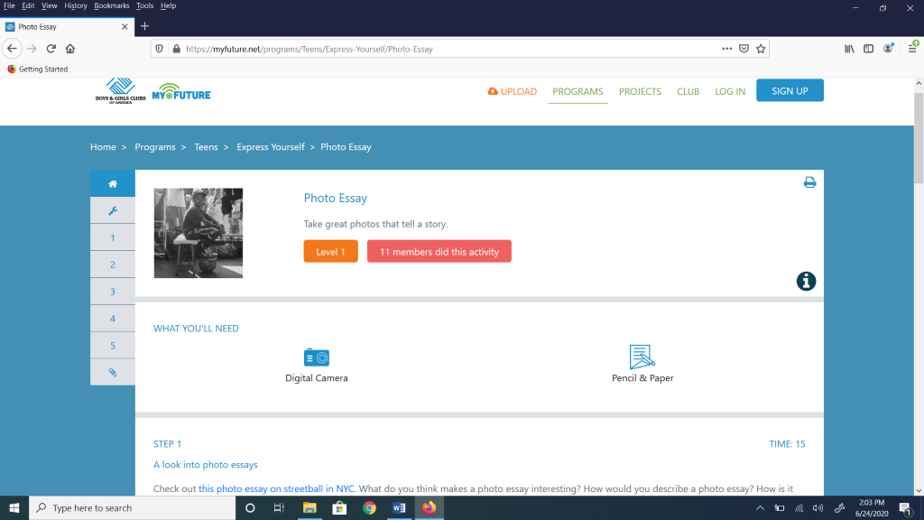The height and width of the screenshot is (520, 924).
Task: Click the Pencil & Paper icon
Action: click(x=642, y=357)
